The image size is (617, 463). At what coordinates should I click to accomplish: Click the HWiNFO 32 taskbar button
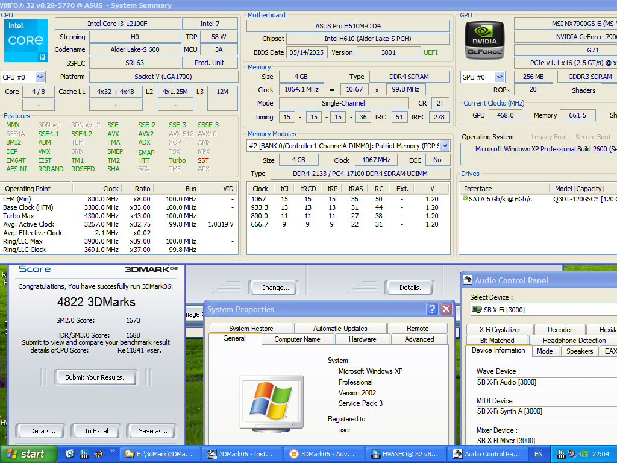(406, 454)
